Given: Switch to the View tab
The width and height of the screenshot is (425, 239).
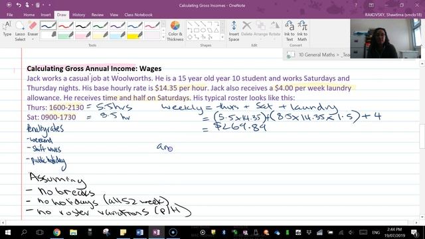Looking at the screenshot, I should tap(114, 15).
